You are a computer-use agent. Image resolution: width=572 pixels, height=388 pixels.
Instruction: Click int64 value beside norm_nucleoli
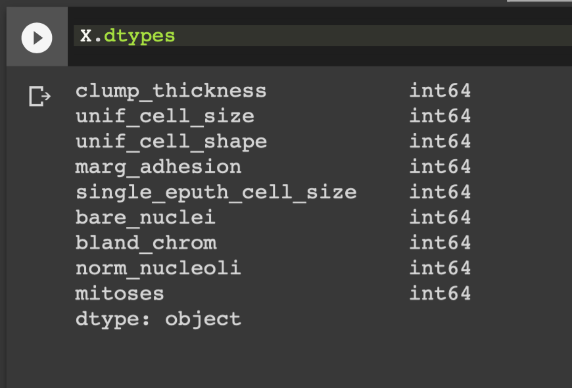point(440,268)
